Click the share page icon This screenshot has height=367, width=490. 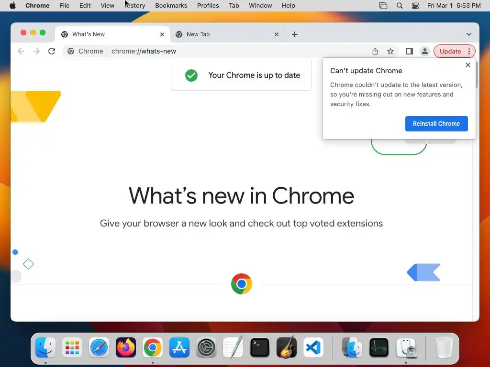(x=375, y=51)
